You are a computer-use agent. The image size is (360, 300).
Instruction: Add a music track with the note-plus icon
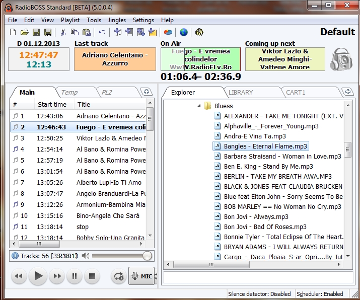[x=117, y=32]
